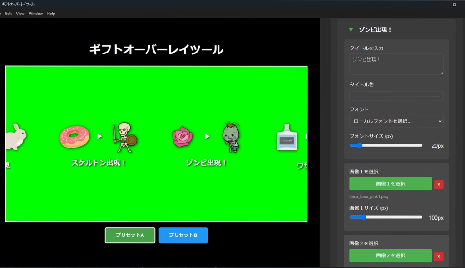Open the Help menu
The image size is (465, 268).
tap(51, 13)
